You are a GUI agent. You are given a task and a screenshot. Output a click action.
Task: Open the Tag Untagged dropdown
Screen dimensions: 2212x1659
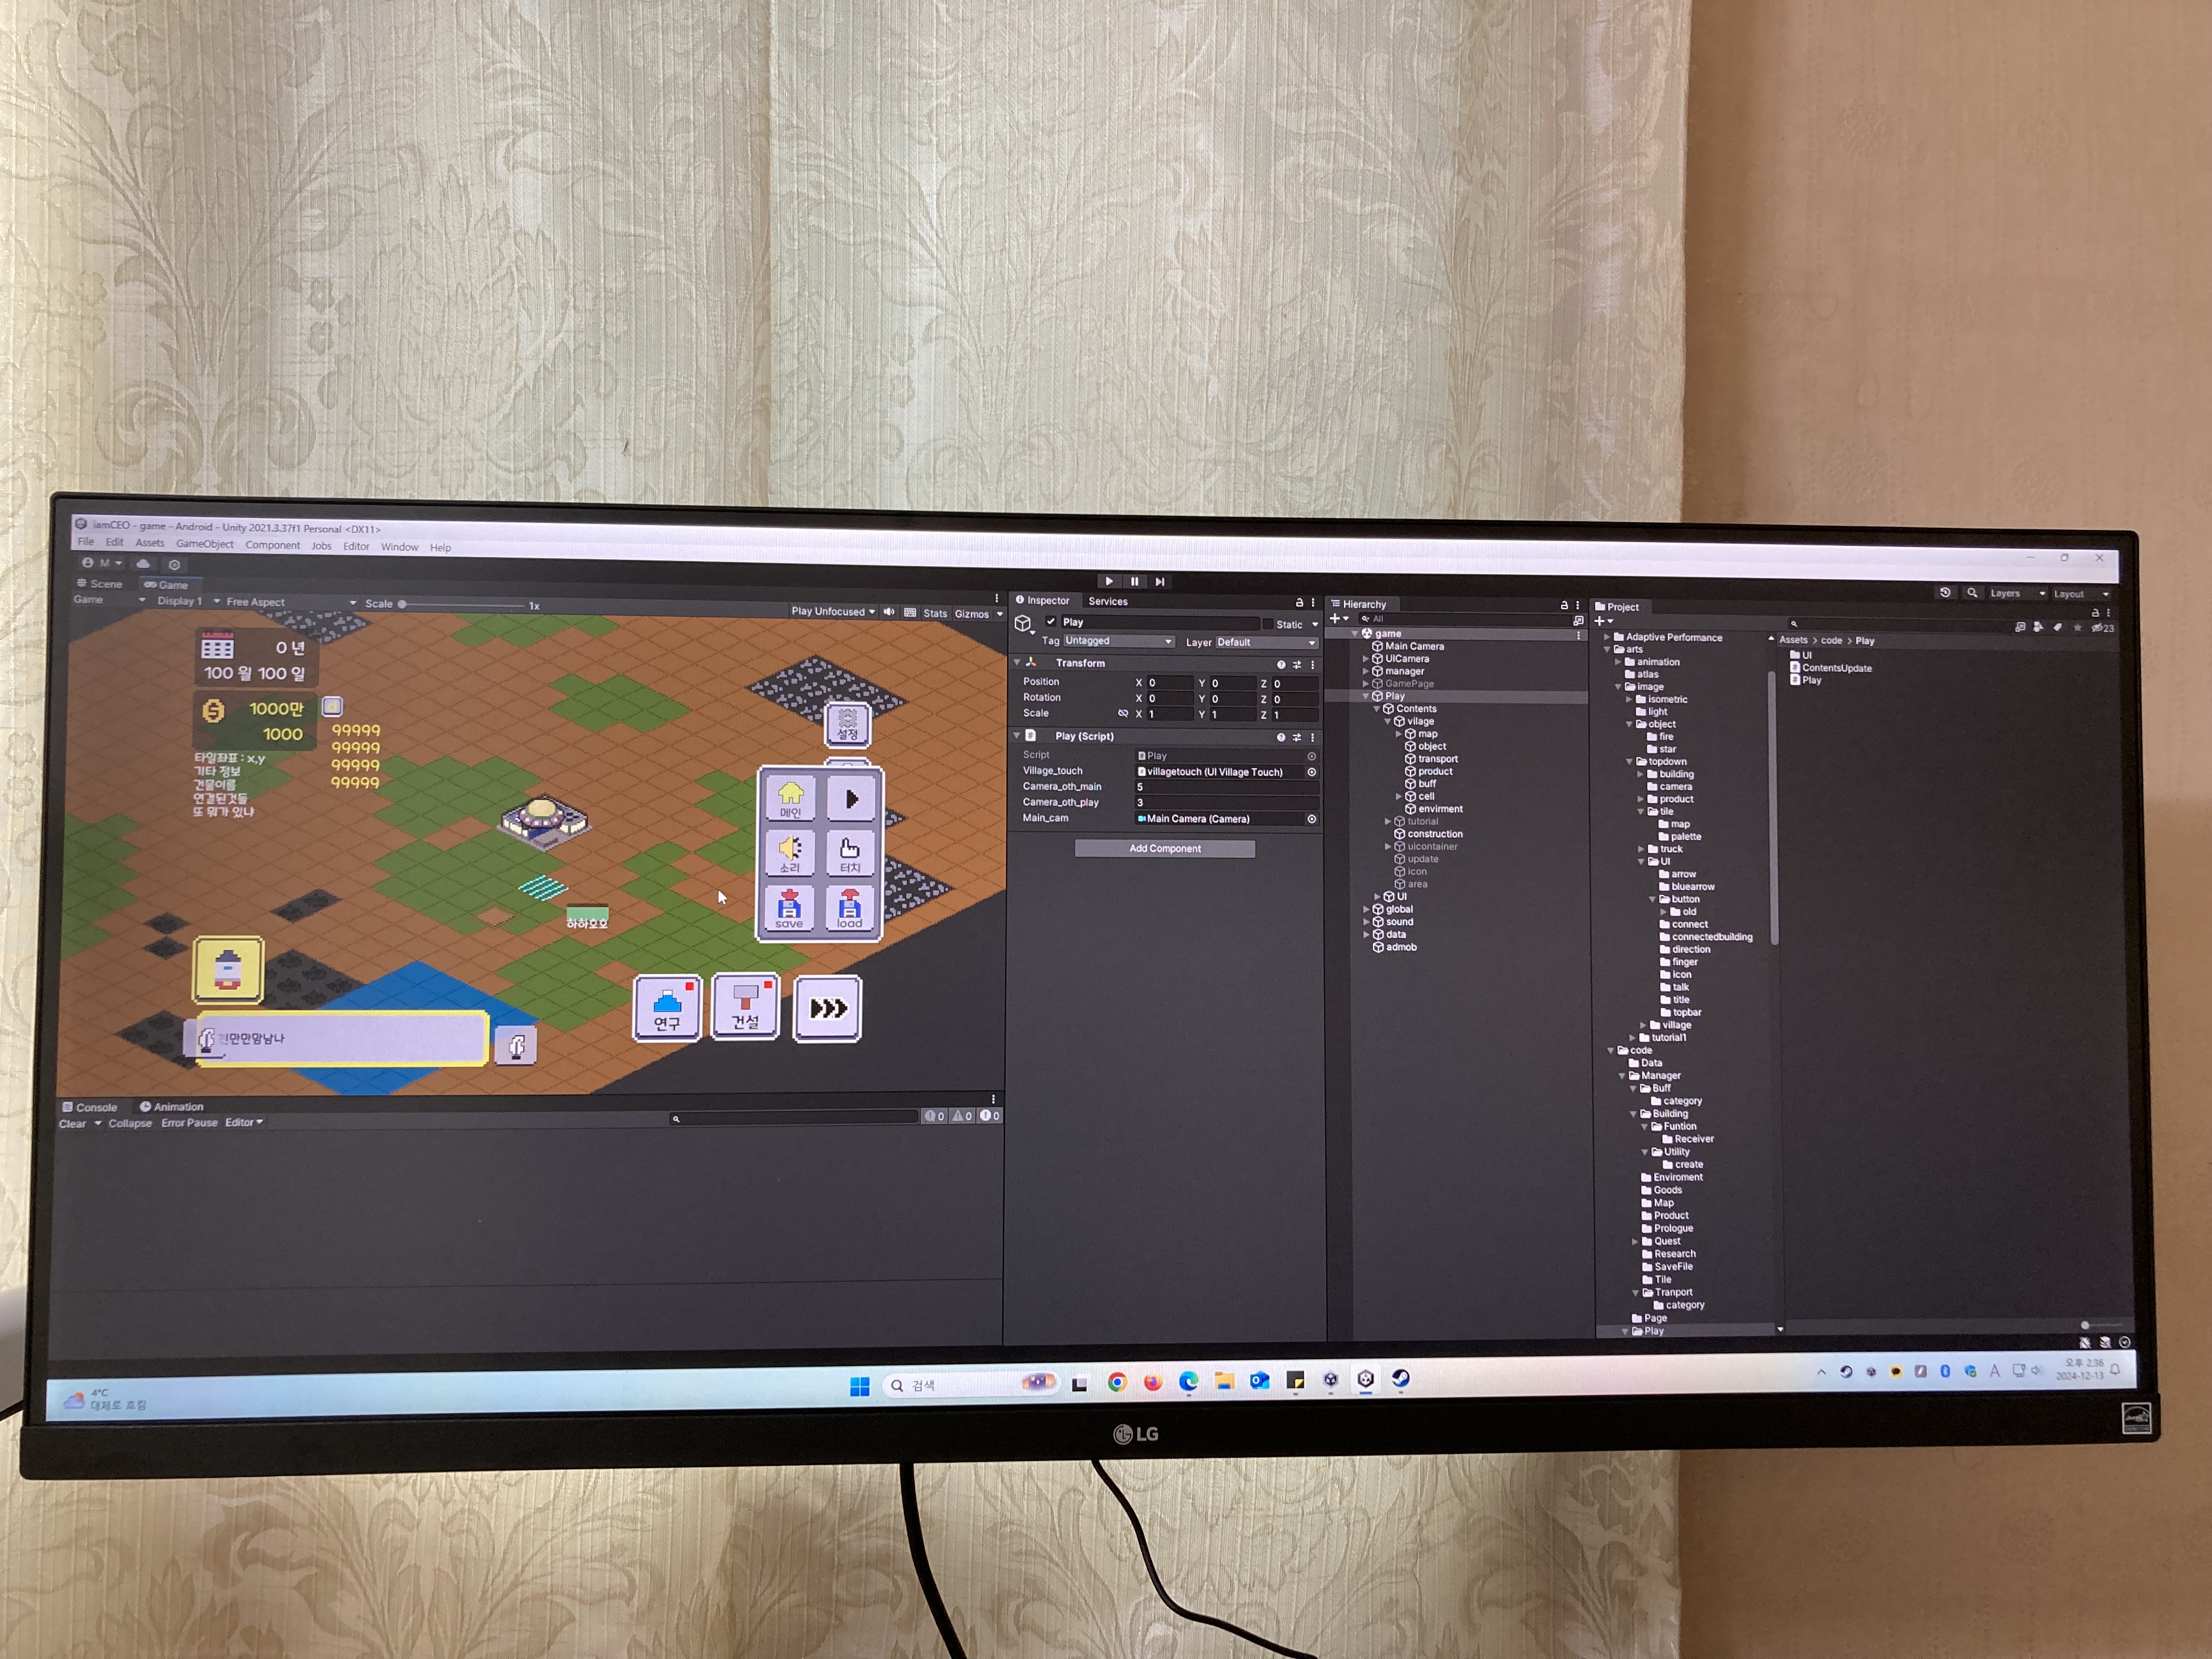pyautogui.click(x=1118, y=641)
